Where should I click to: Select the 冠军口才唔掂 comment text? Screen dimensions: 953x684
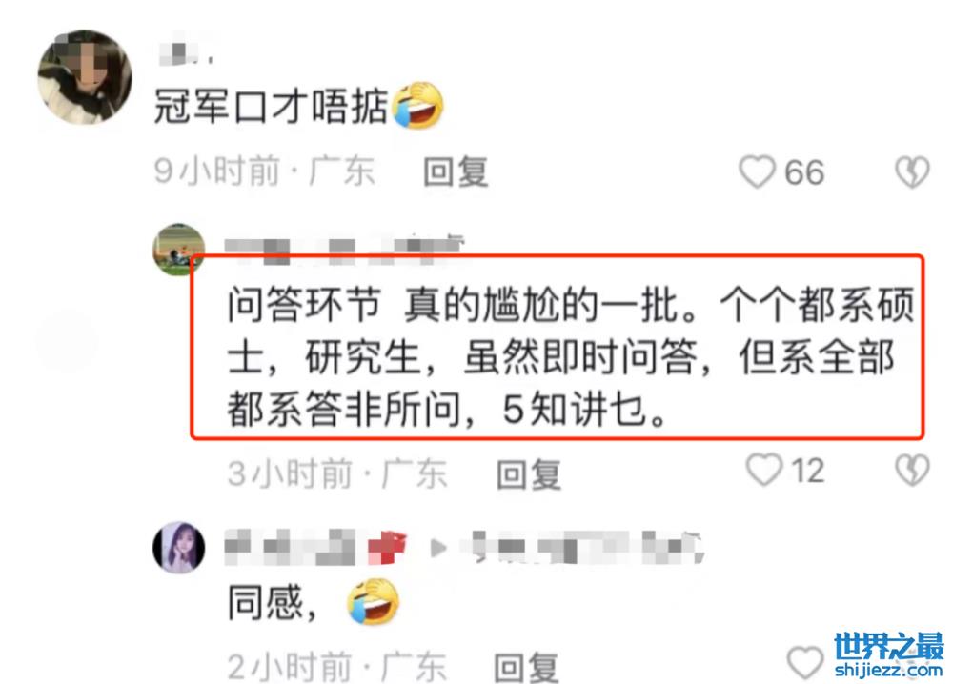pos(271,107)
